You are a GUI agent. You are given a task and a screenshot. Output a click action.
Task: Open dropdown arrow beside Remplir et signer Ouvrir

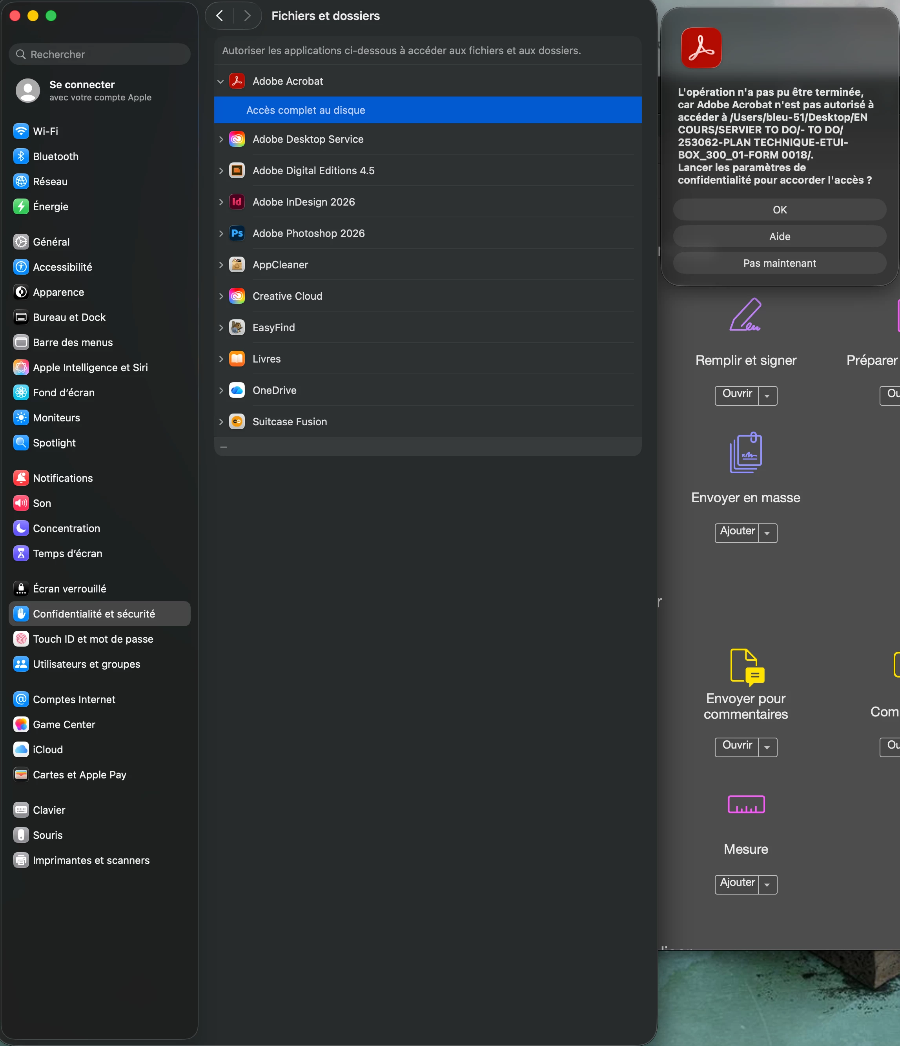[x=767, y=396]
